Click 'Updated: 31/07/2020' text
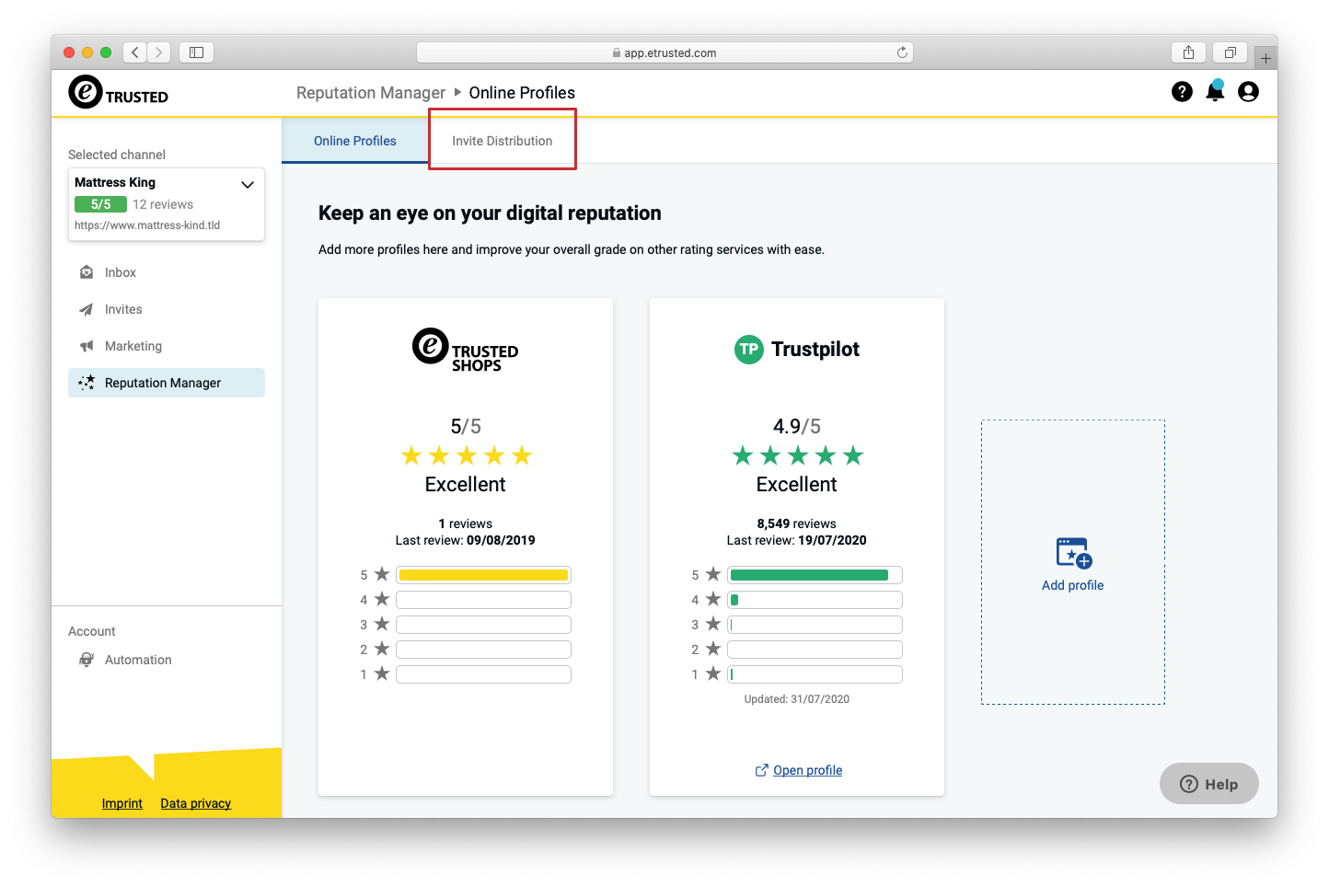Viewport: 1329px width, 886px height. pos(797,699)
